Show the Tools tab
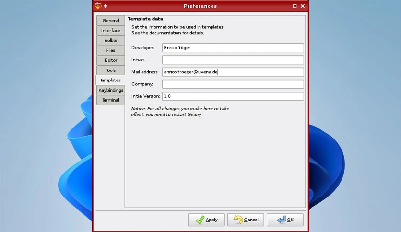 (111, 70)
